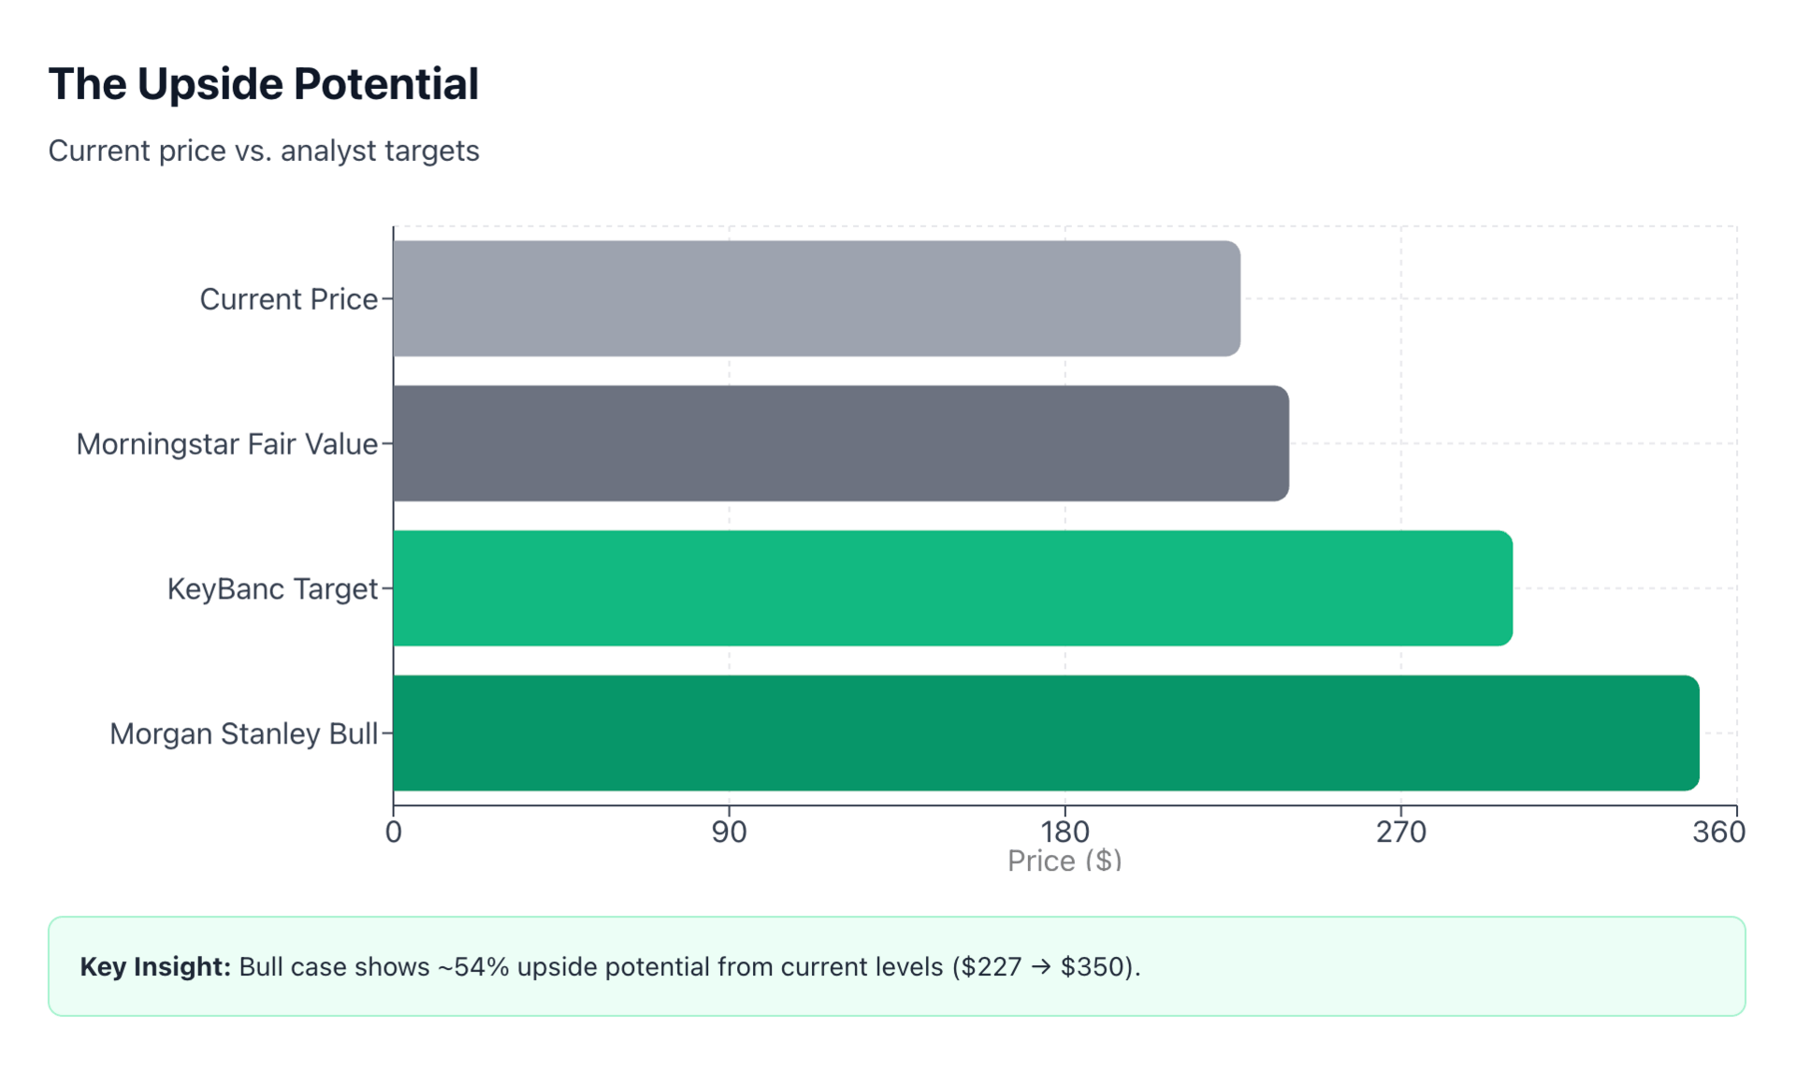Viewport: 1796px width, 1071px height.
Task: Click the gray Current Price bar
Action: point(816,298)
